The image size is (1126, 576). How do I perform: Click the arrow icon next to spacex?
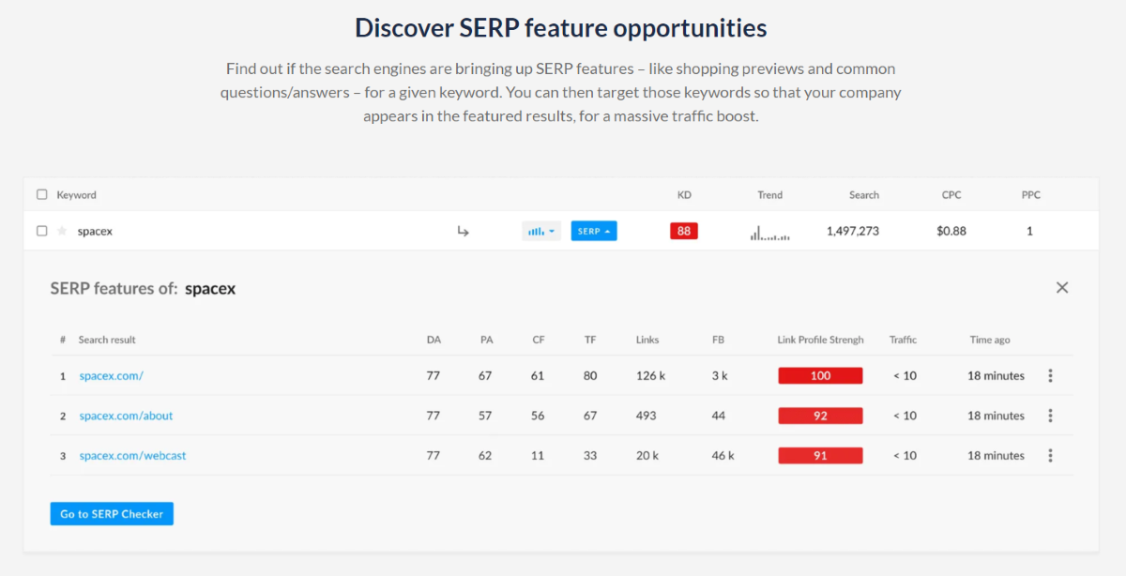tap(463, 231)
